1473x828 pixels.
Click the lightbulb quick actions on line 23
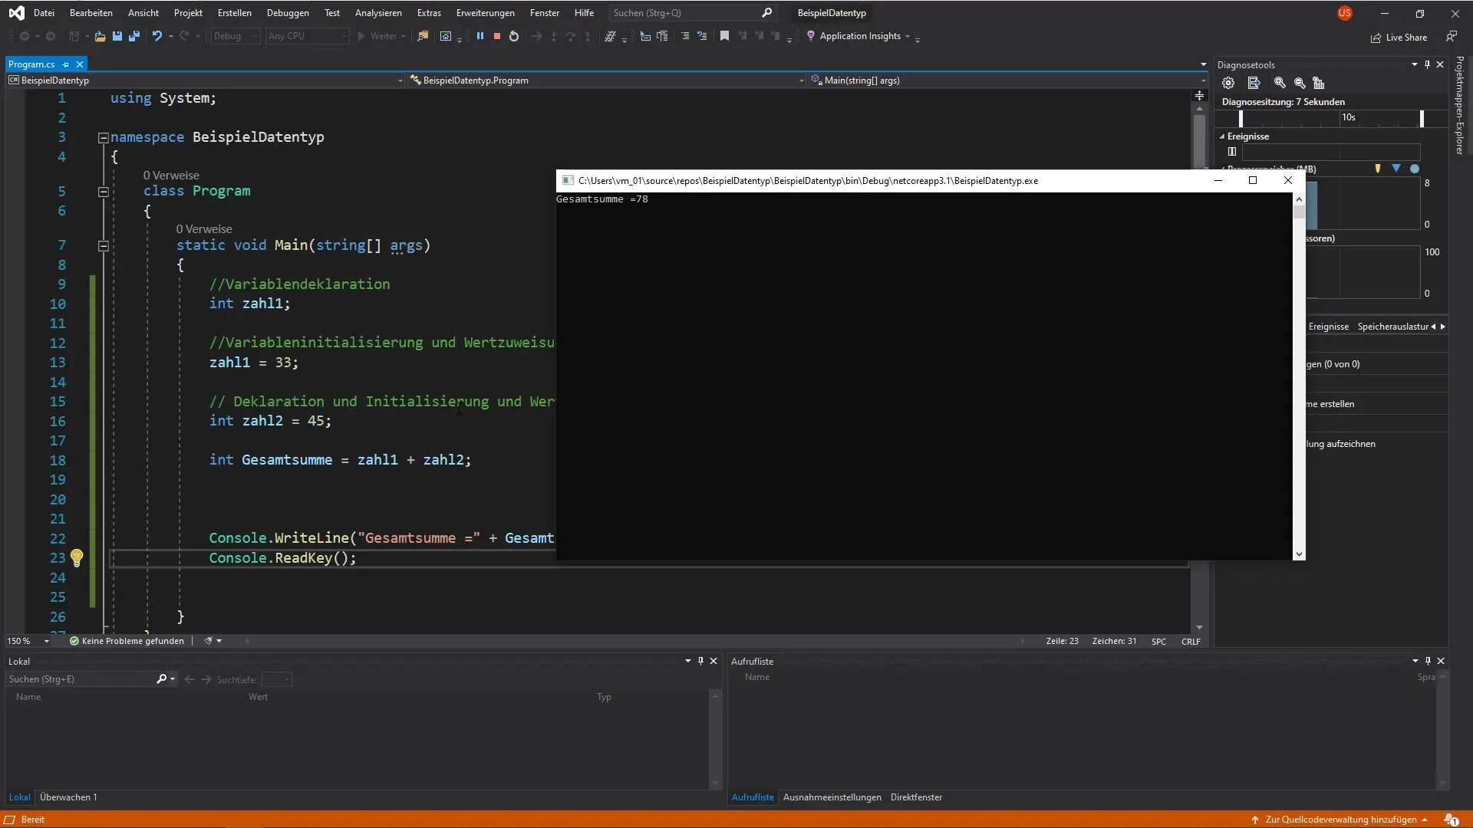77,558
